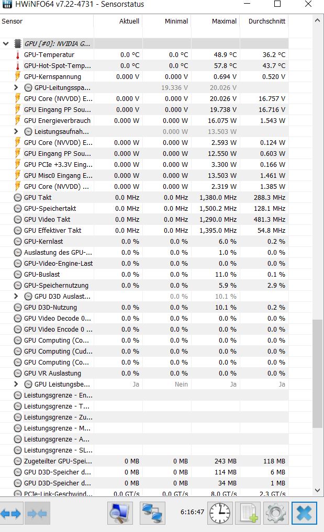Start logging with the sheet plus icon
This screenshot has height=532, width=324.
click(249, 513)
